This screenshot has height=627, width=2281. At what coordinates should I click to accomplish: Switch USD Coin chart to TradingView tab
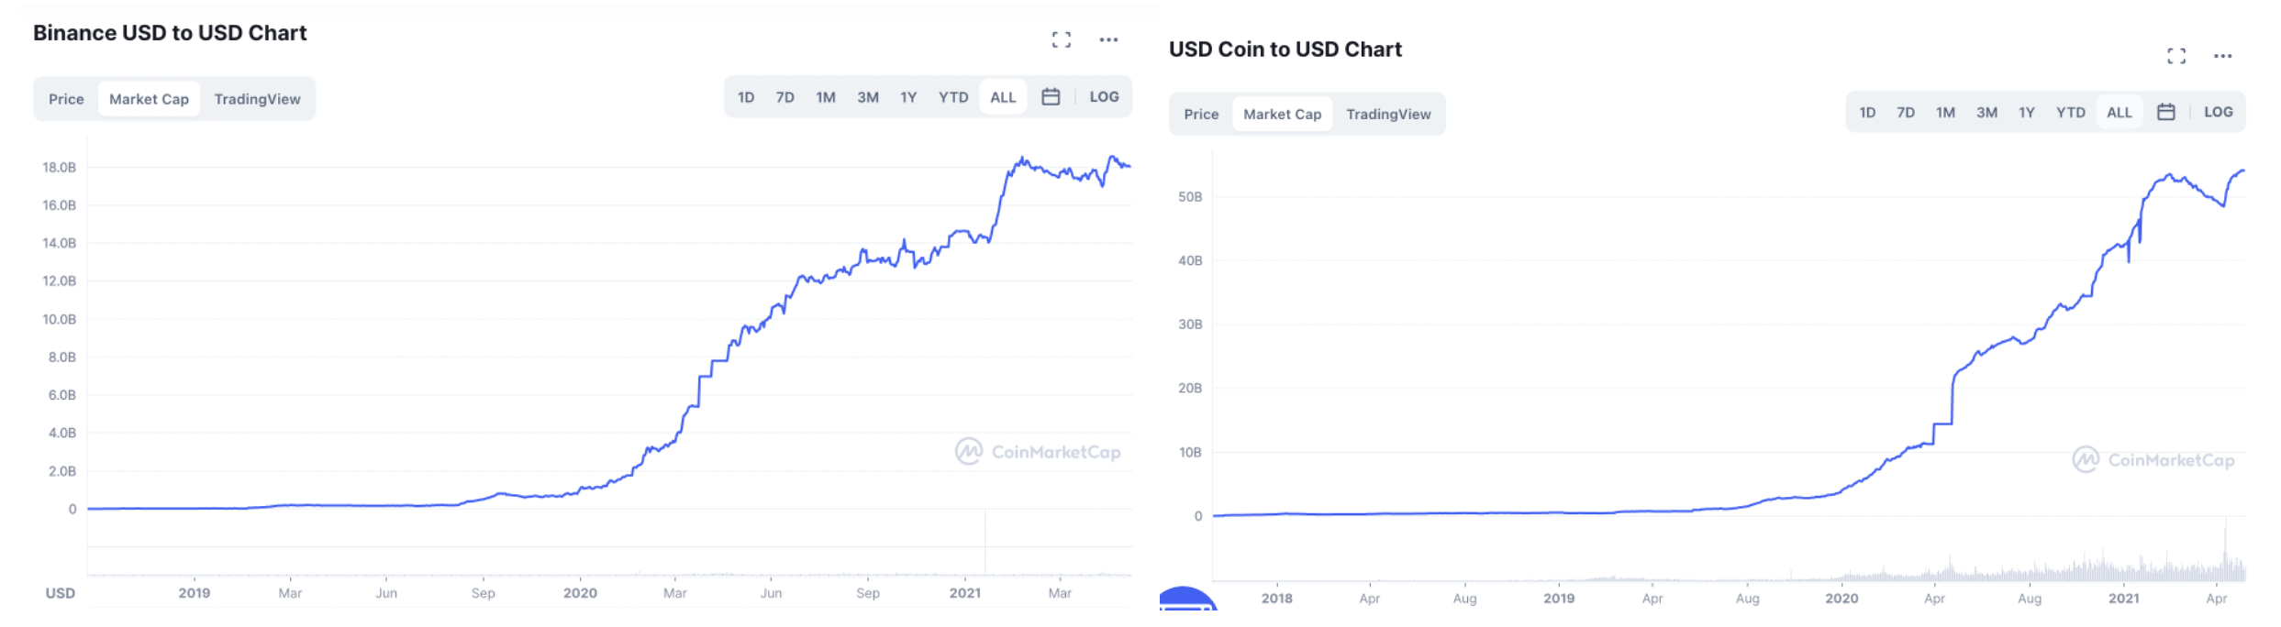coord(1388,115)
